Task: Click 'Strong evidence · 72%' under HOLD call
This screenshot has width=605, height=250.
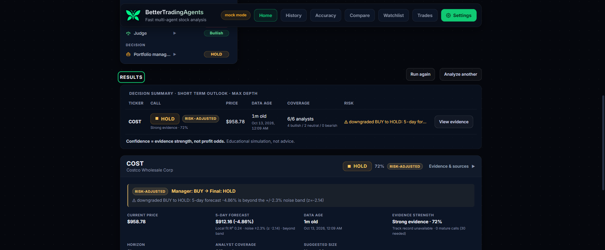Action: pos(169,128)
